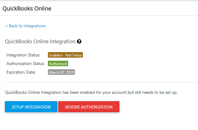This screenshot has height=130, width=198.
Task: Click the Revoke Authorization button
Action: (x=89, y=107)
